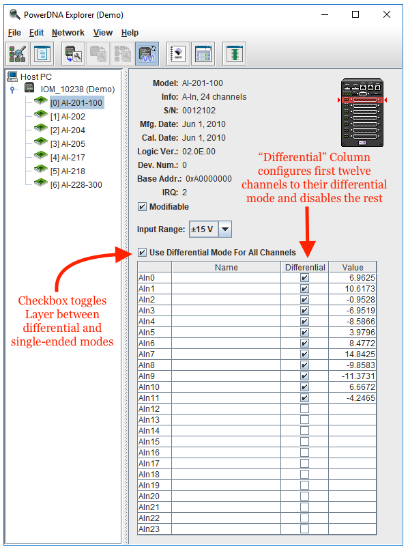Screen dimensions: 408x547
Task: Select the [1] AI-202 layer
Action: 68,117
